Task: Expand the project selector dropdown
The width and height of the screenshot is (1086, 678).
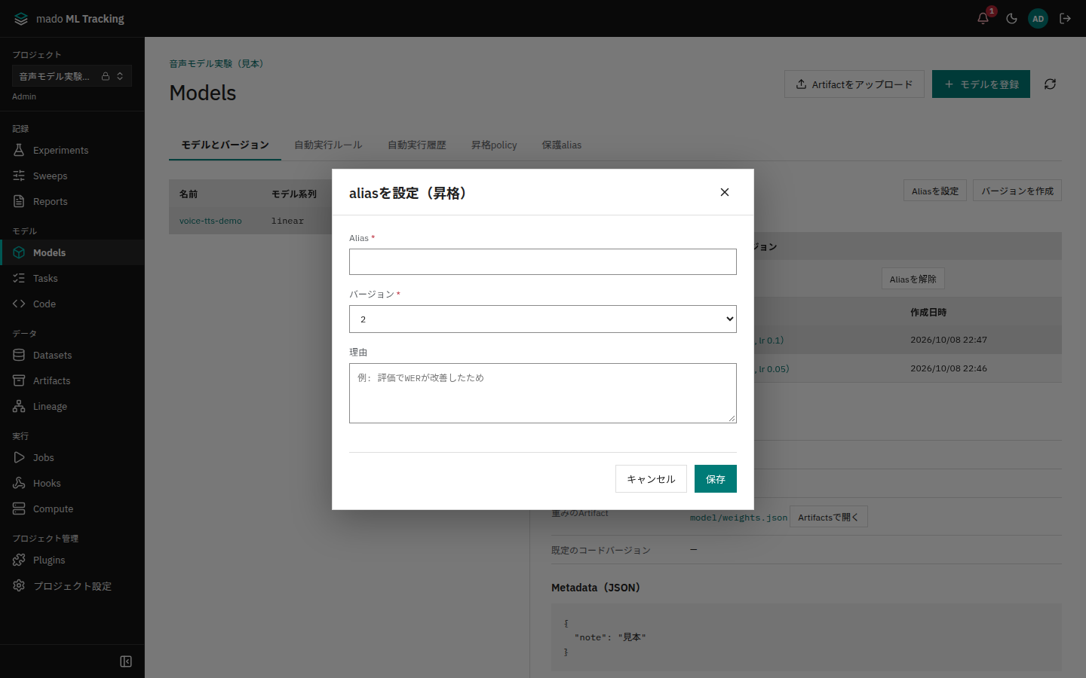Action: (x=72, y=76)
